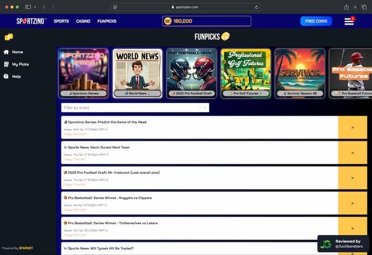Click the sportzino.com address bar

(186, 7)
